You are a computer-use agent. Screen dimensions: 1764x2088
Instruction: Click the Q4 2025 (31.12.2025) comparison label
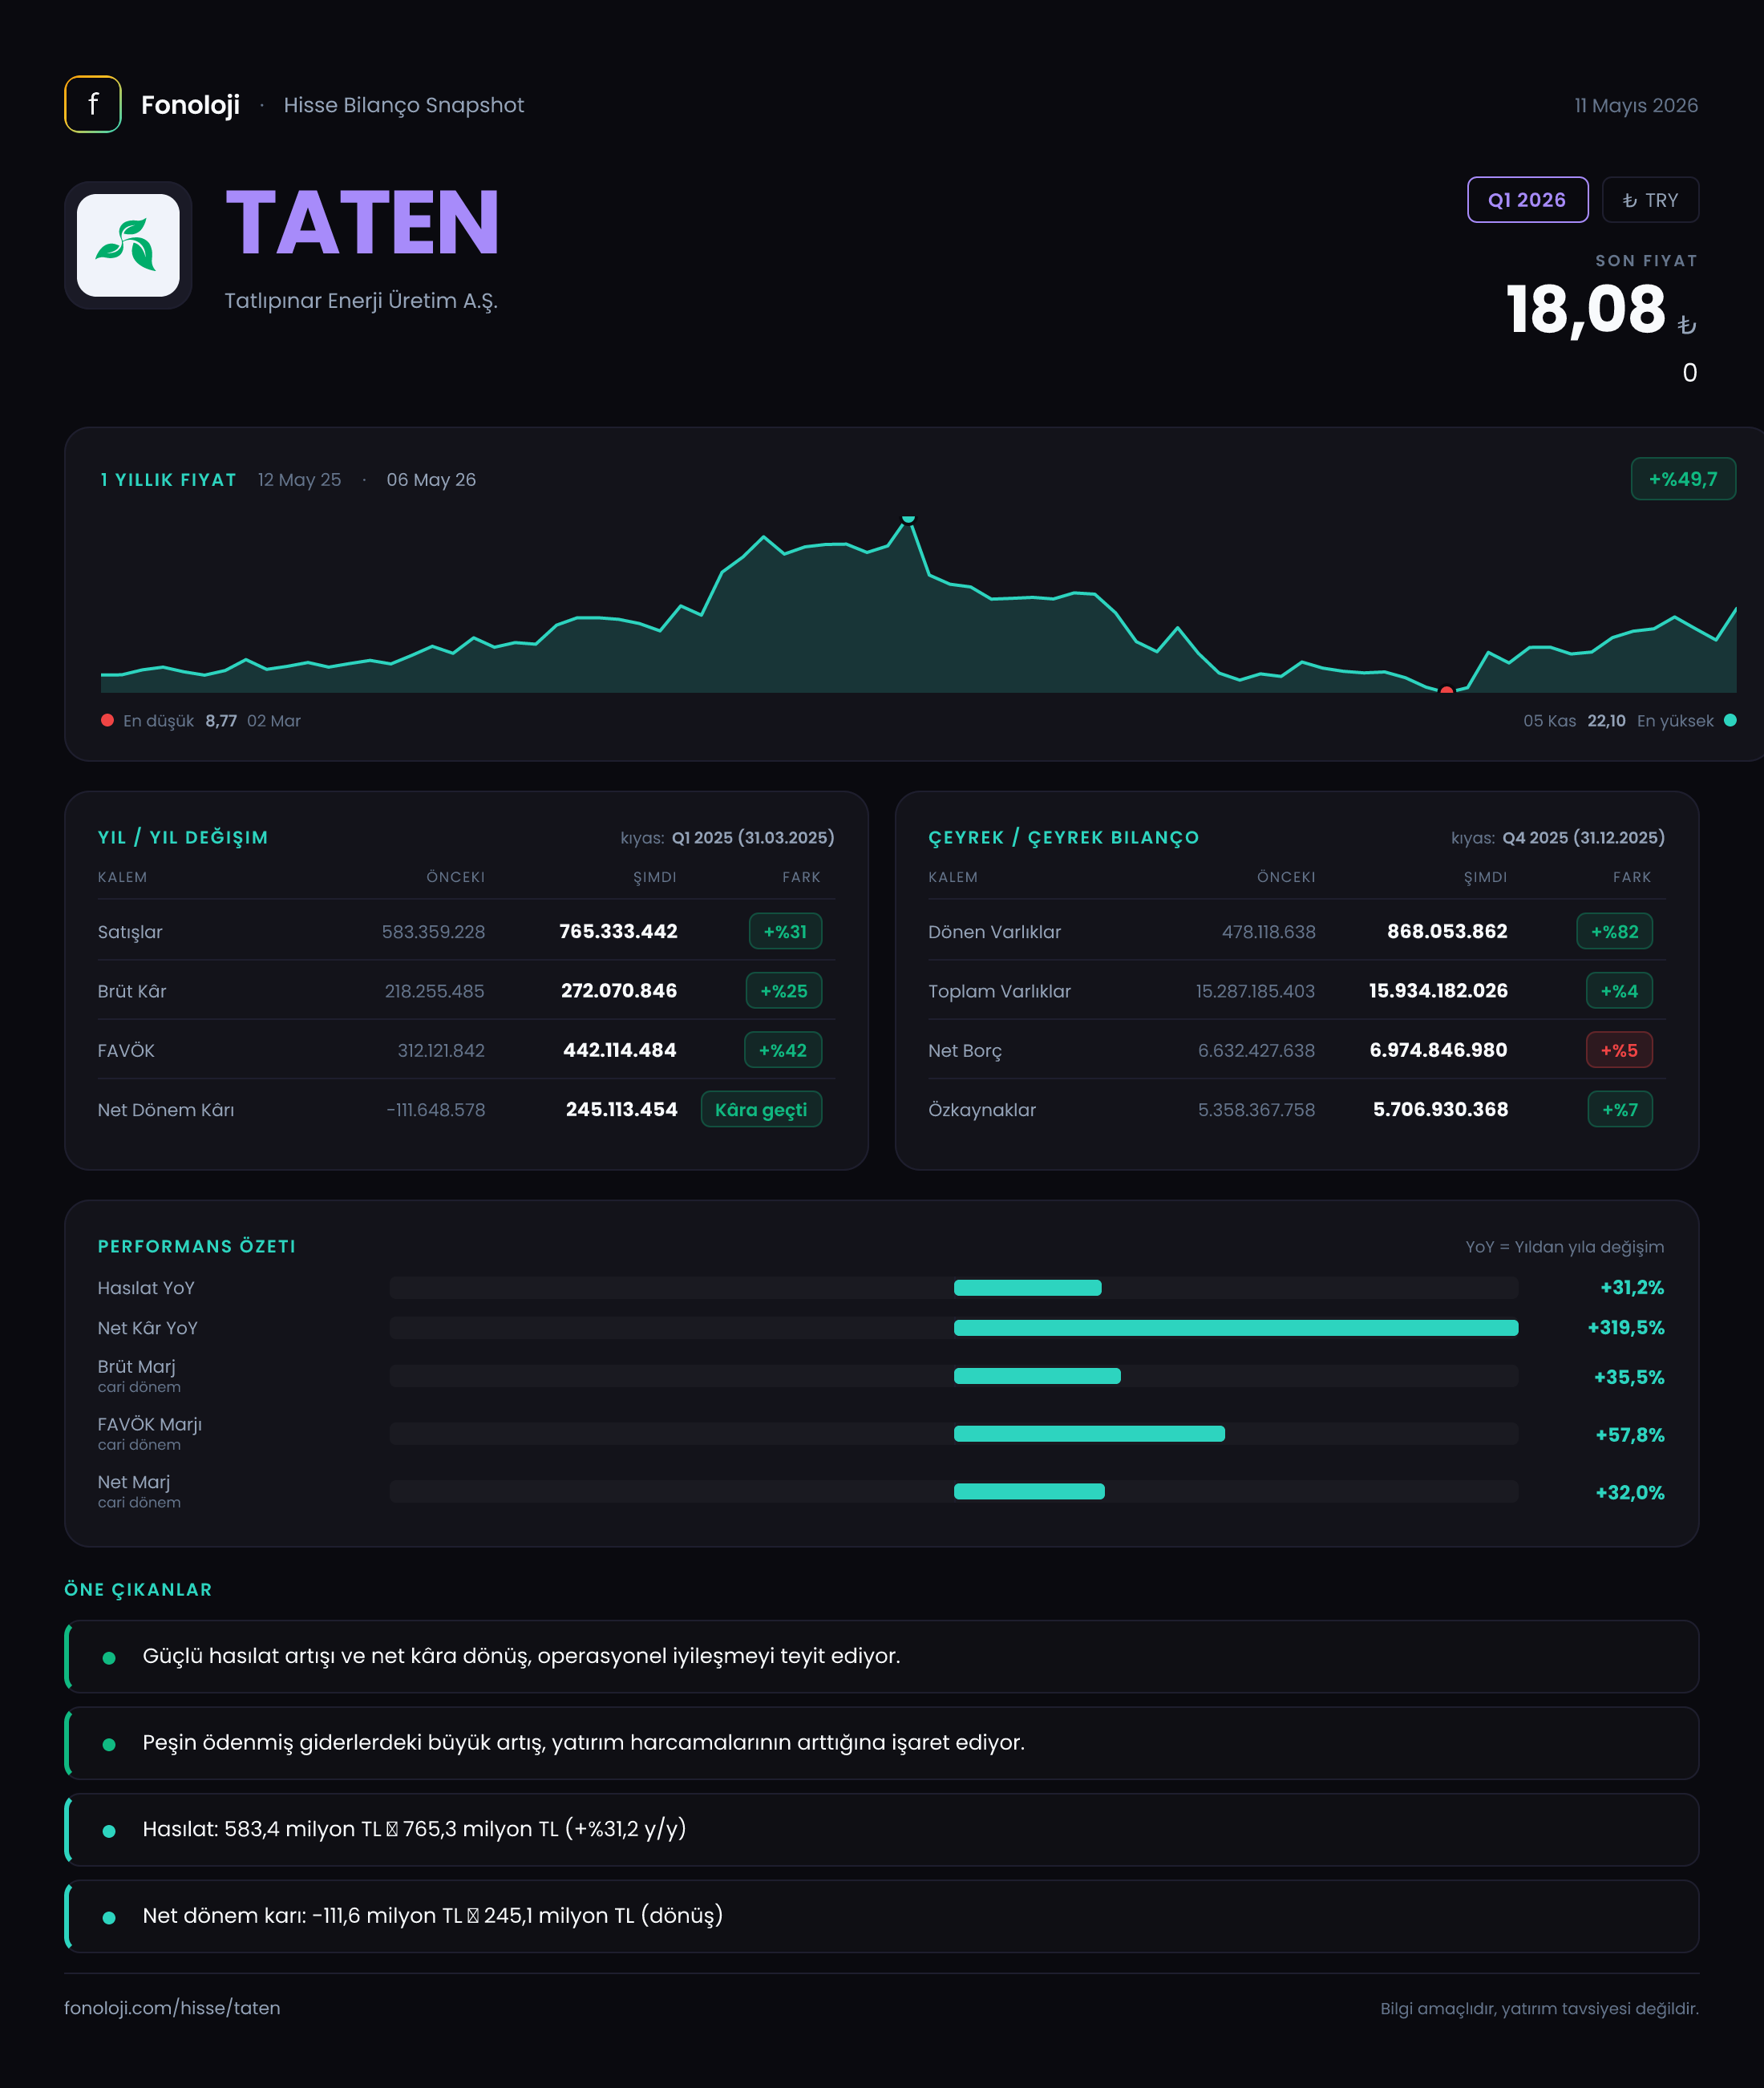(1584, 838)
